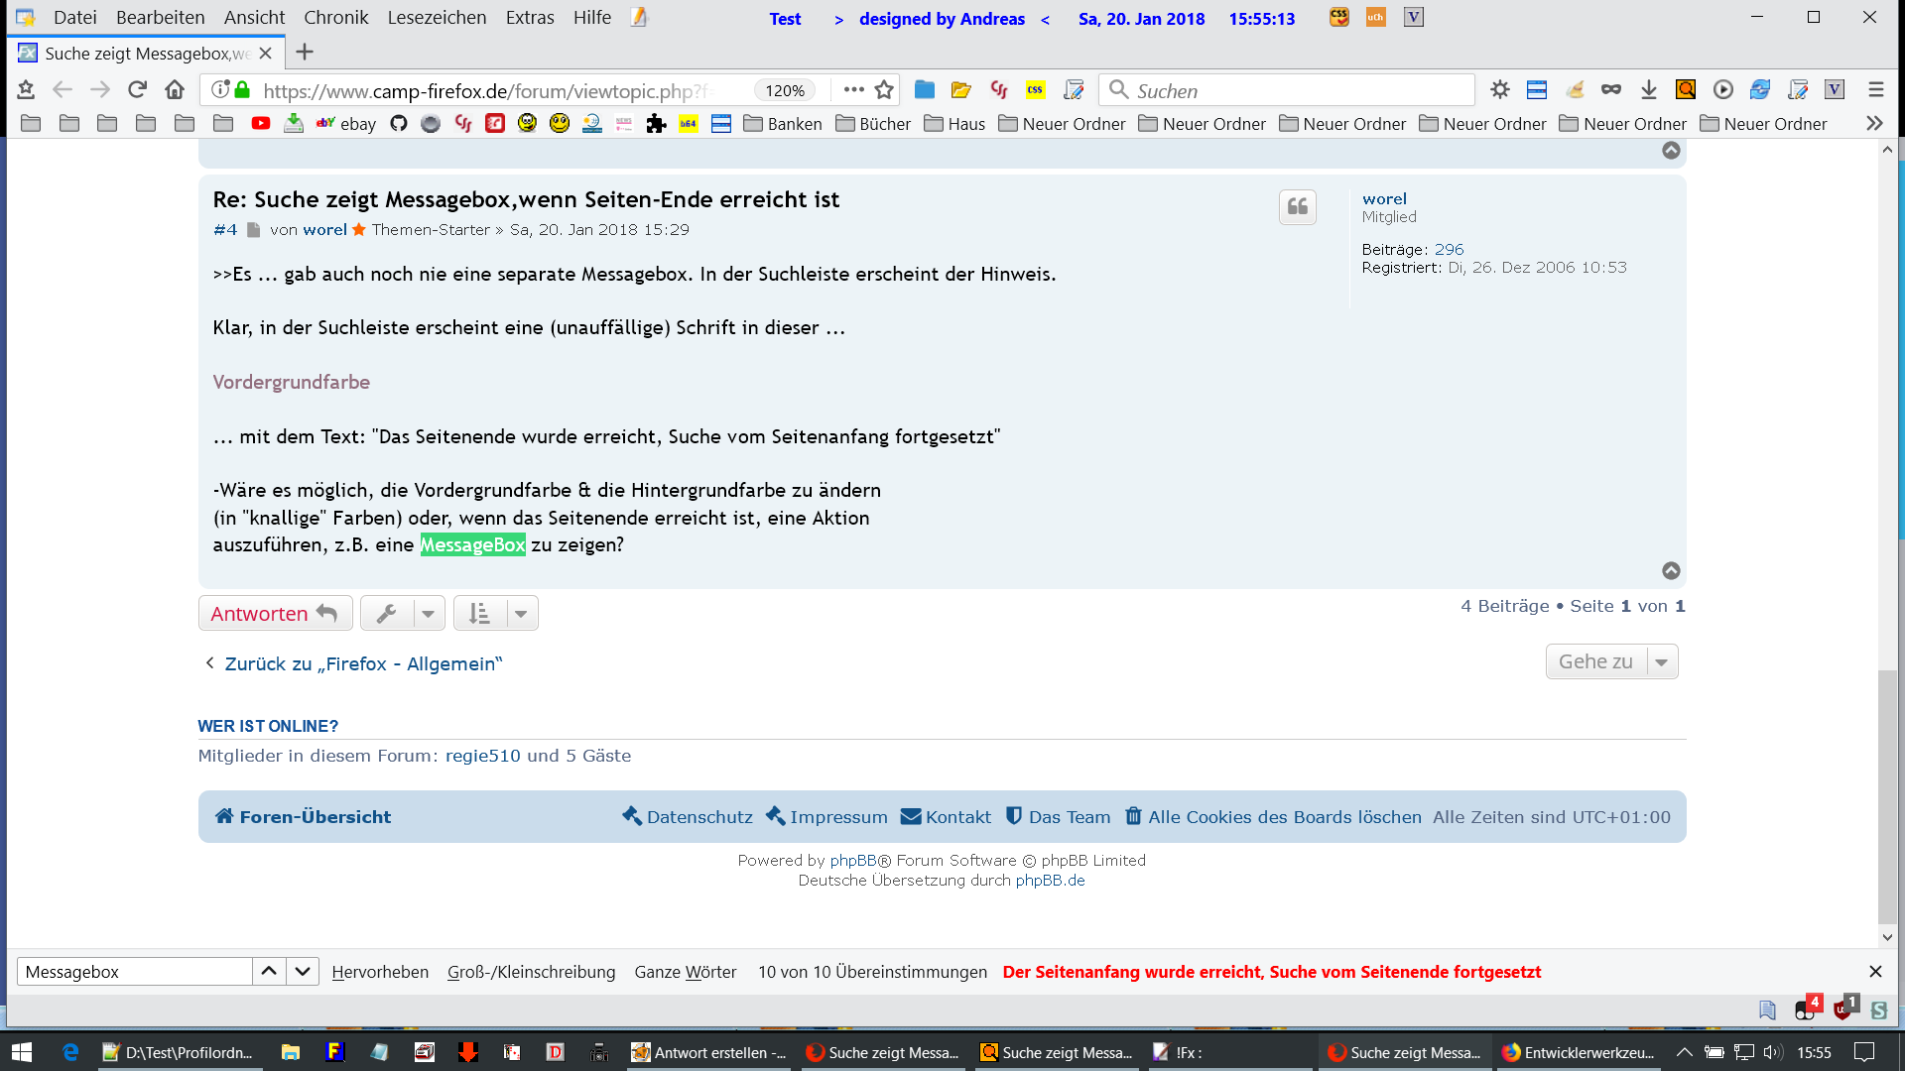This screenshot has width=1905, height=1071.
Task: Bookmark this page with star icon
Action: [884, 90]
